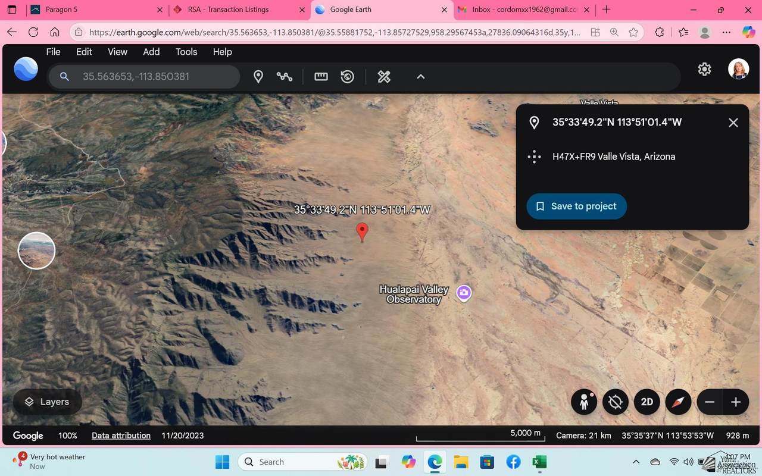Open the browser settings ellipsis menu
Screen dimensions: 762x476
tap(726, 32)
